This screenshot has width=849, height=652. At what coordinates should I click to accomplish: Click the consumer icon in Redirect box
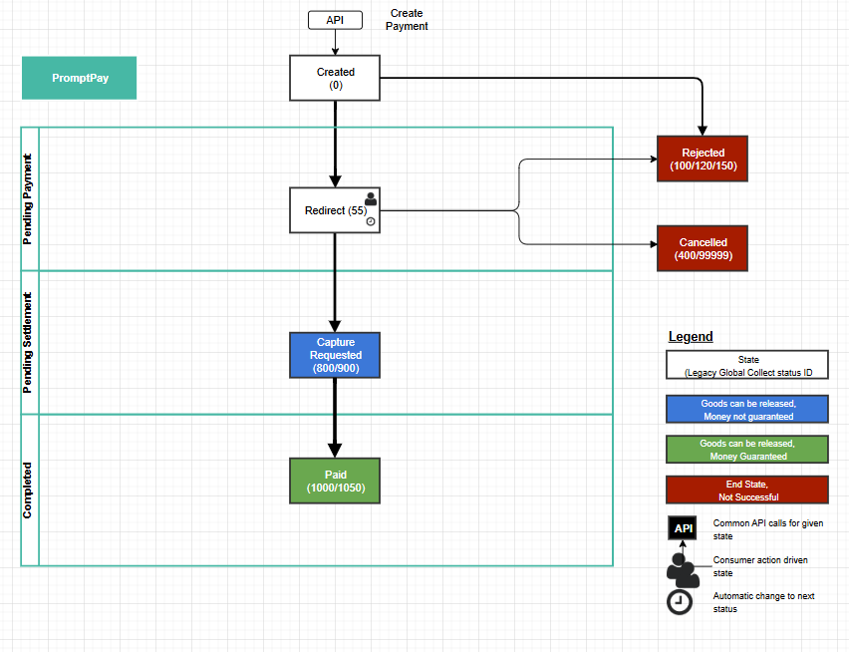pyautogui.click(x=371, y=198)
